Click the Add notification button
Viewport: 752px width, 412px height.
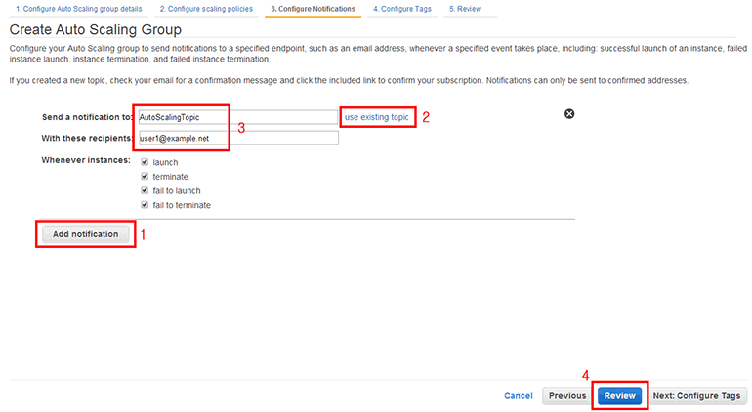click(86, 234)
